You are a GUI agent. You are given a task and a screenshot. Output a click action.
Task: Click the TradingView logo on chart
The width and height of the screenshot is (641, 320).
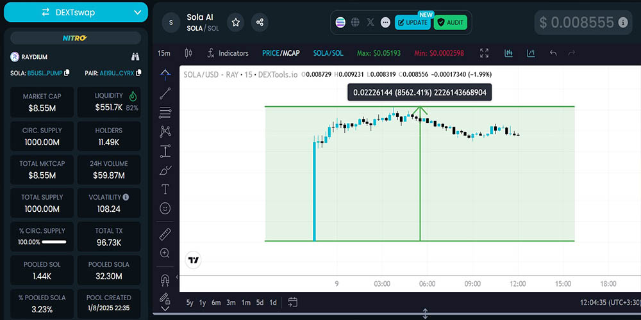[x=193, y=260]
